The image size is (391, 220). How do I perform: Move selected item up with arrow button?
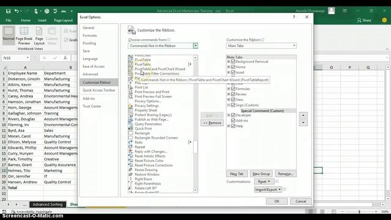(303, 116)
